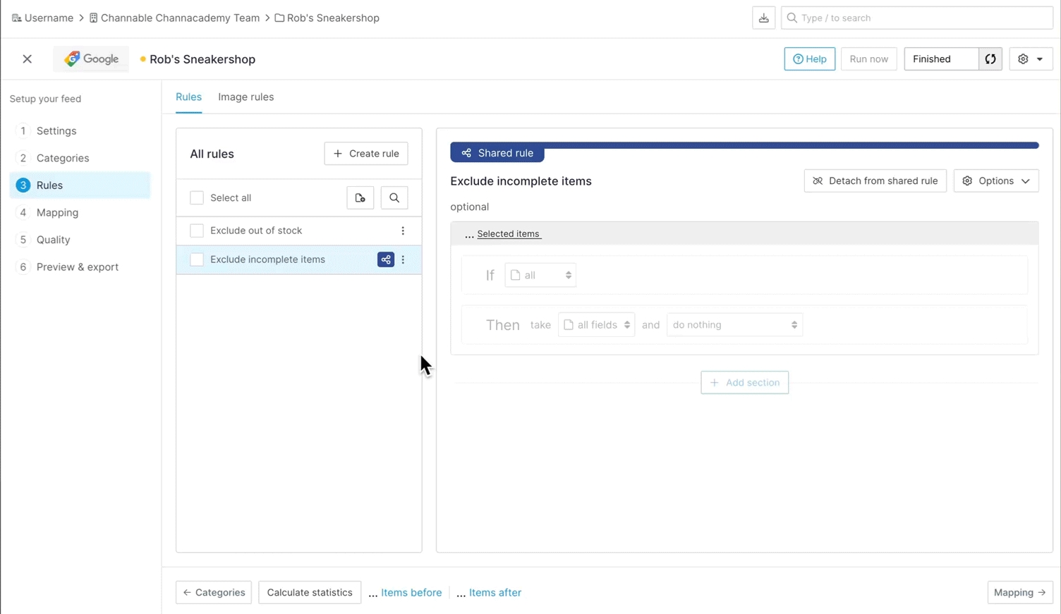Click the download icon beside the search bar
The height and width of the screenshot is (614, 1061).
click(763, 18)
